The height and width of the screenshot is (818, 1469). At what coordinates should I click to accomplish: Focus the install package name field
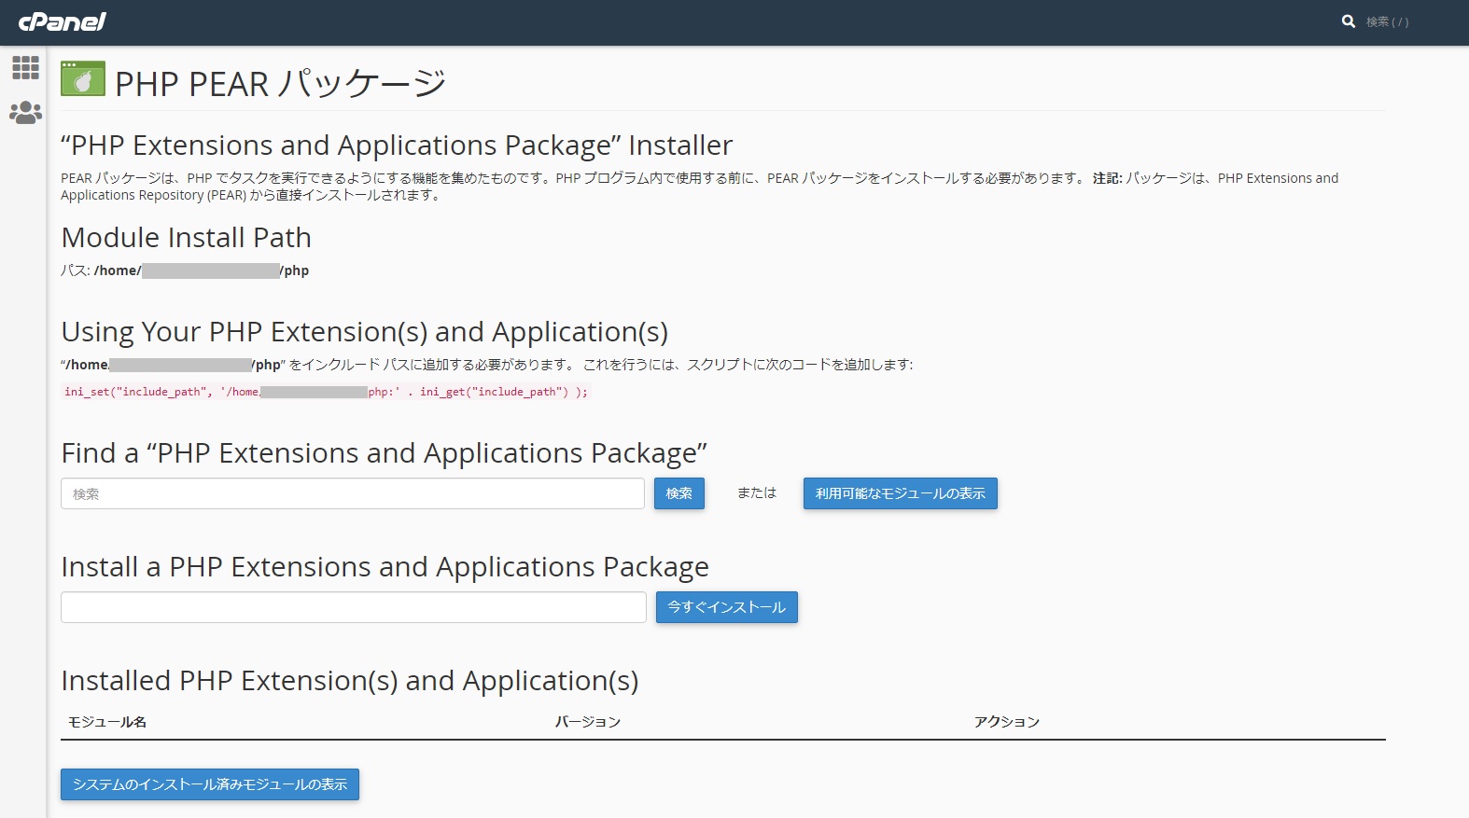pyautogui.click(x=354, y=607)
